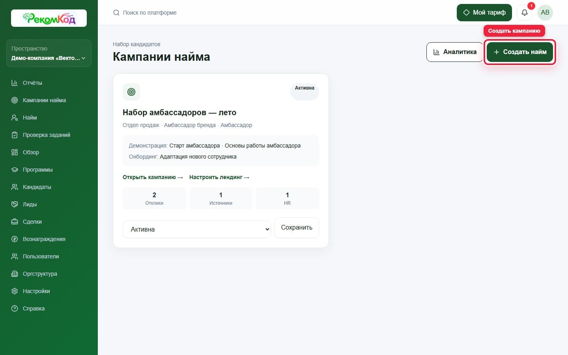Screen dimensions: 568x355
Task: Click the handshake icon beside Лиды
Action: (x=15, y=204)
